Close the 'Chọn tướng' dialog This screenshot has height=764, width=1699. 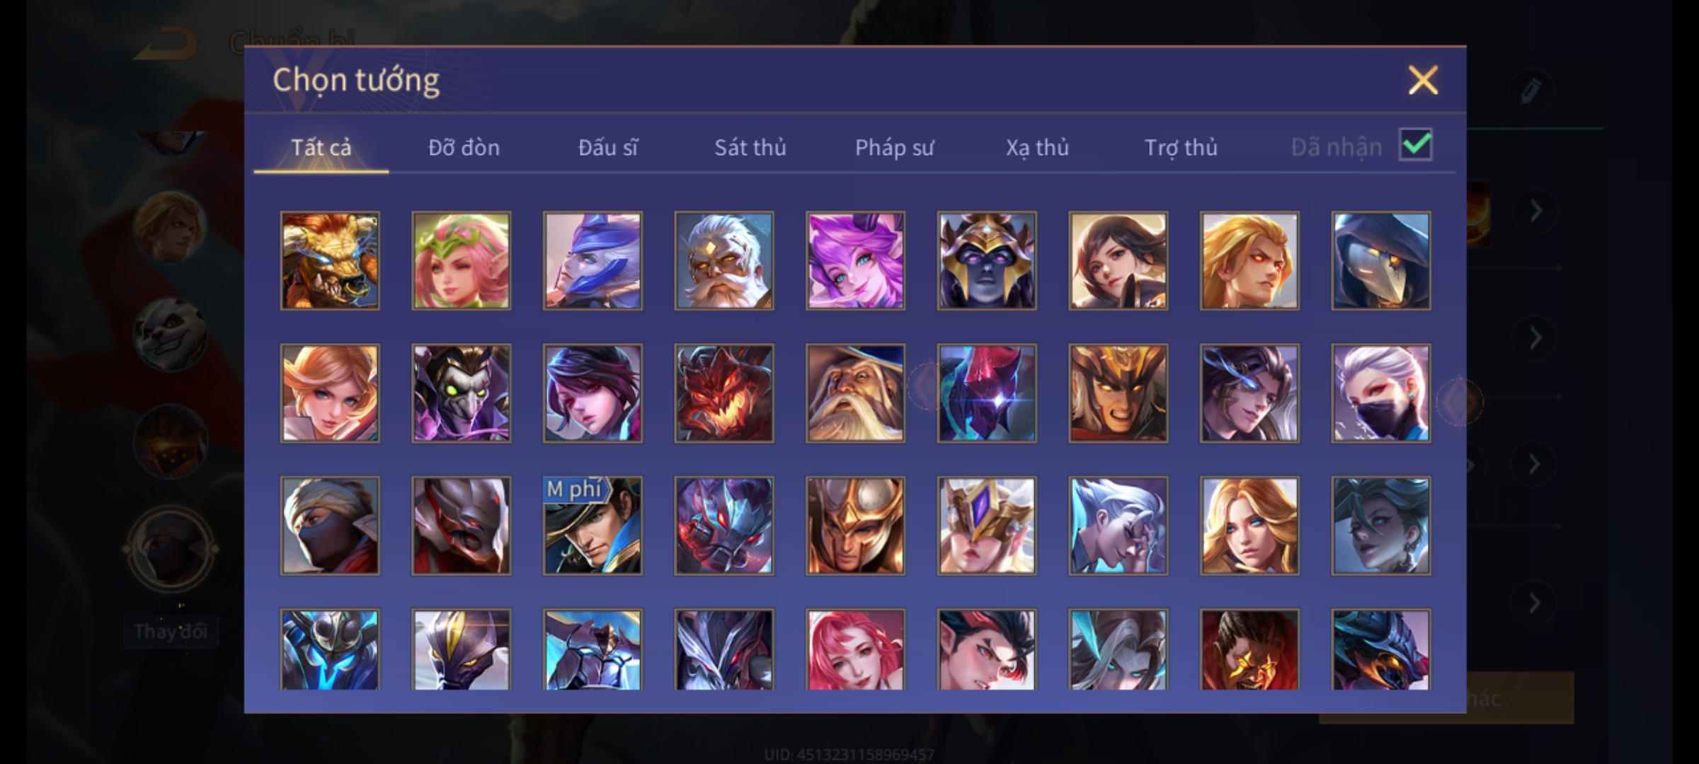point(1423,80)
